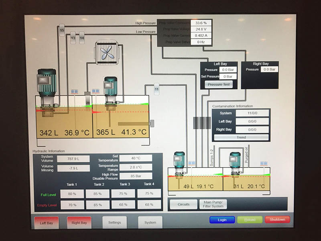Click the 31 L purged oil volume reading
This screenshot has width=321, height=241.
[x=238, y=186]
